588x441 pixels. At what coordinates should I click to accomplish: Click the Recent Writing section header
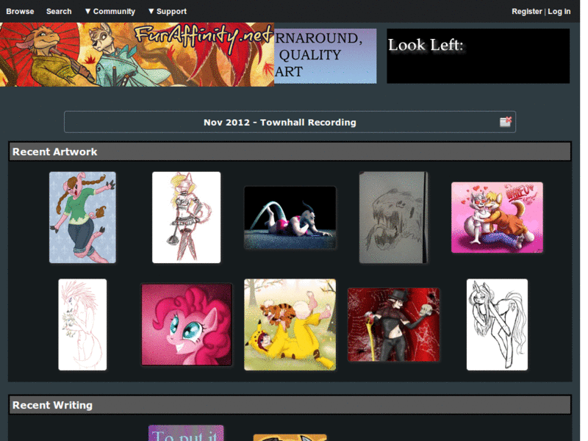pyautogui.click(x=290, y=405)
